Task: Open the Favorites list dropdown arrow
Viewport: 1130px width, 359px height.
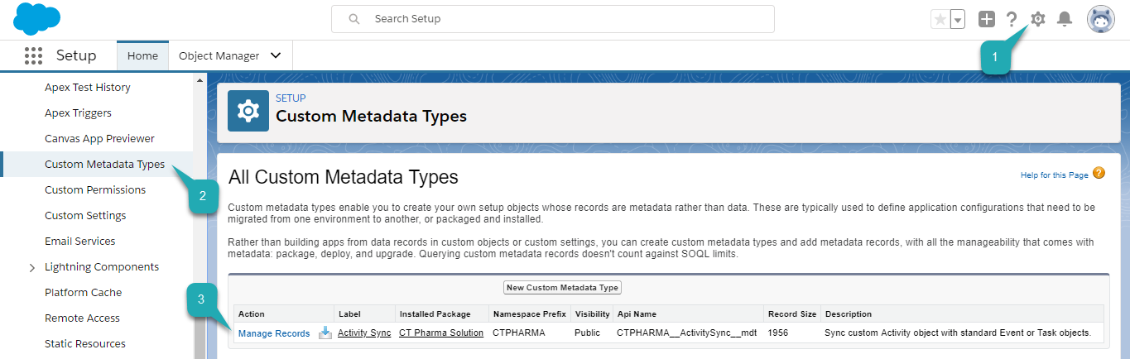Action: 958,19
